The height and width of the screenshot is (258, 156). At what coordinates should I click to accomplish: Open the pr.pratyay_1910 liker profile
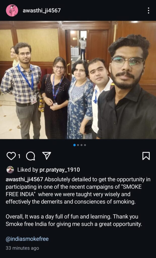tap(60, 170)
